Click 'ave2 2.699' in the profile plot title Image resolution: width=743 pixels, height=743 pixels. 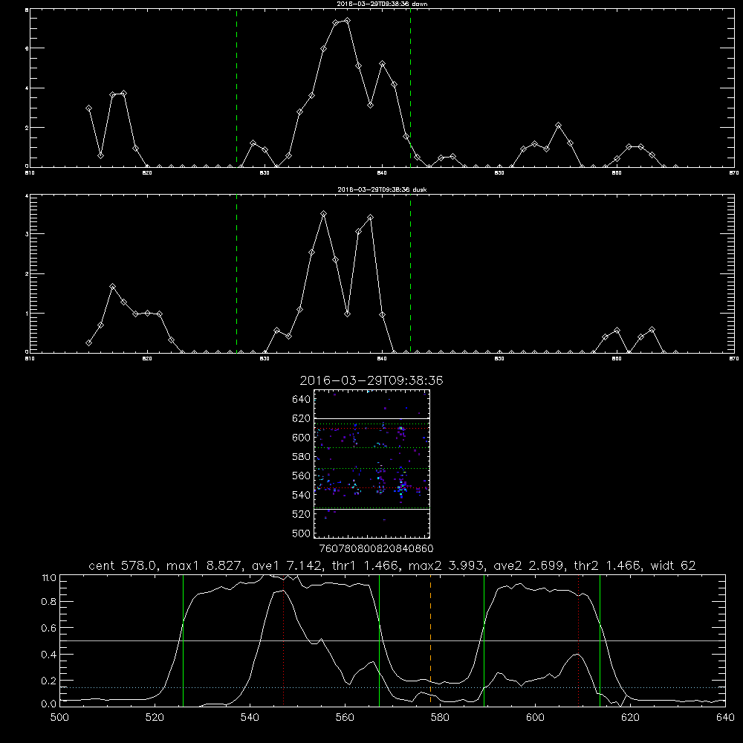click(529, 565)
